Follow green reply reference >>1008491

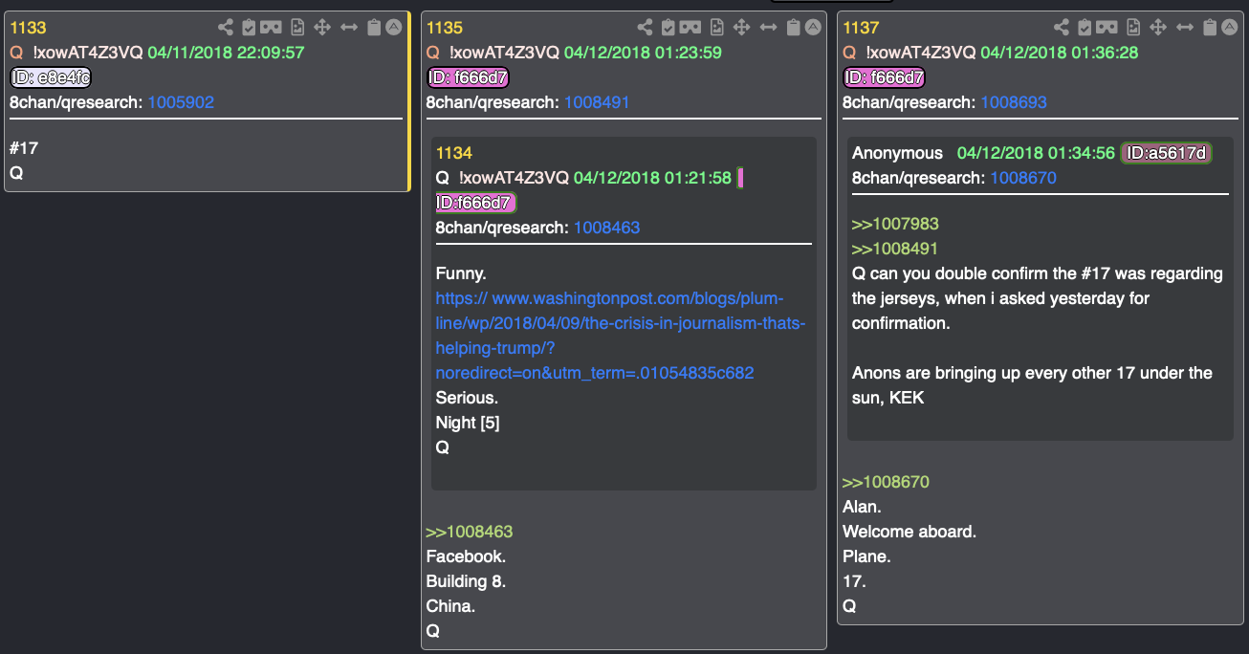895,249
